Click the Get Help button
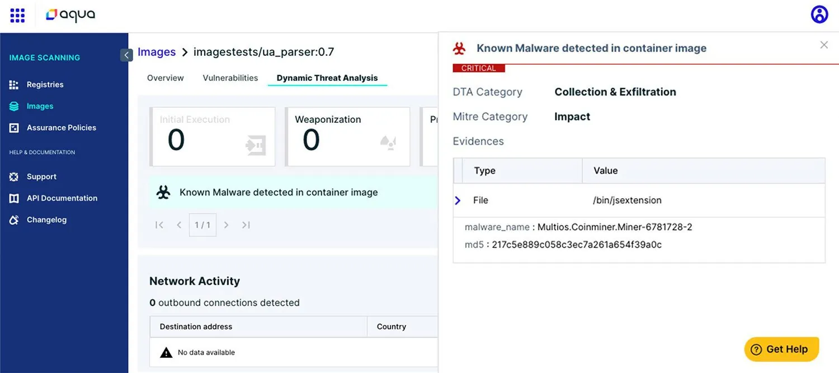This screenshot has height=373, width=839. coord(781,350)
